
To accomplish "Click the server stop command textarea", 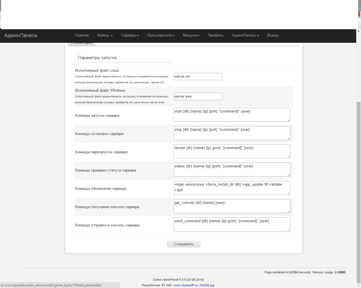I will pyautogui.click(x=232, y=133).
